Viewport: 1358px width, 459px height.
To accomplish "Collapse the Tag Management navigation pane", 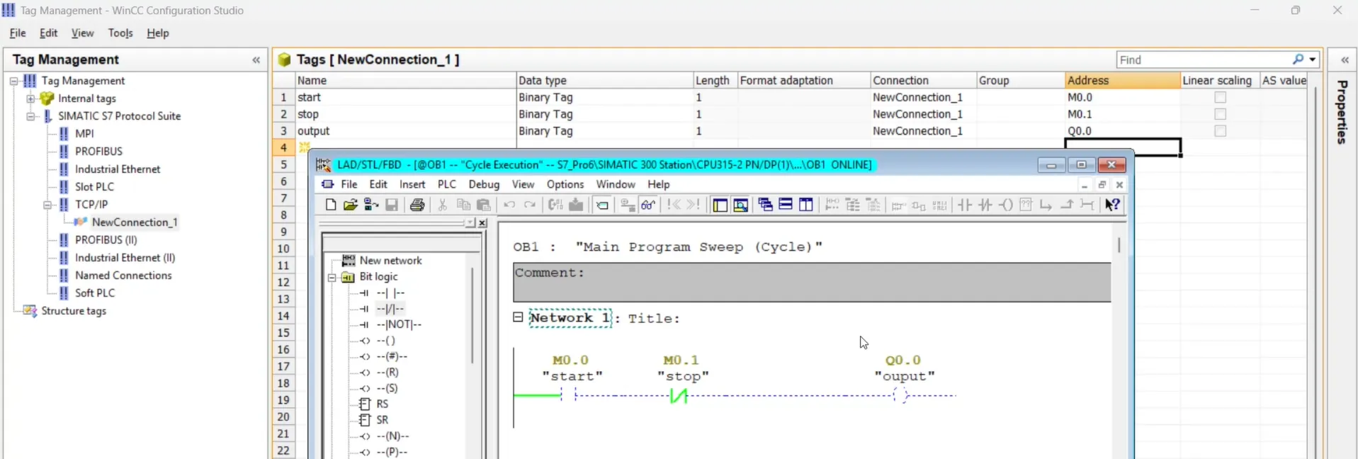I will [x=256, y=60].
